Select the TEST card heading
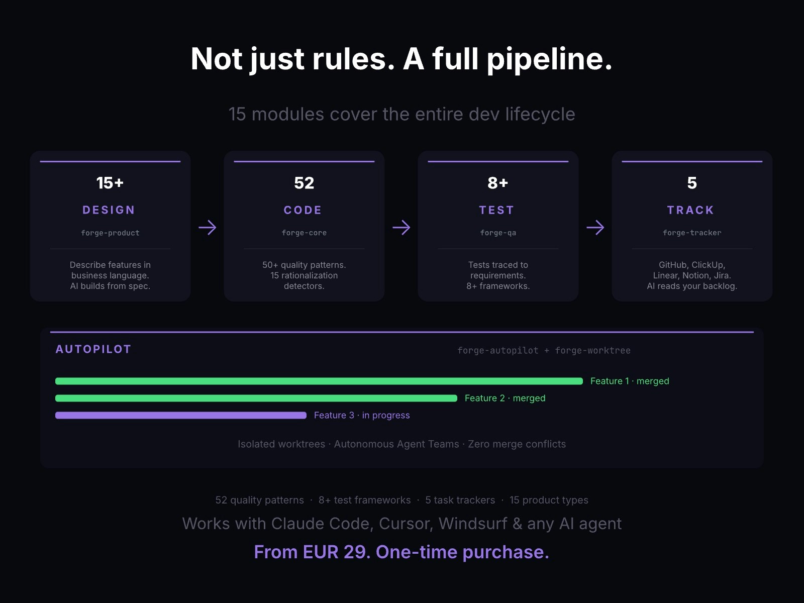 [x=497, y=210]
